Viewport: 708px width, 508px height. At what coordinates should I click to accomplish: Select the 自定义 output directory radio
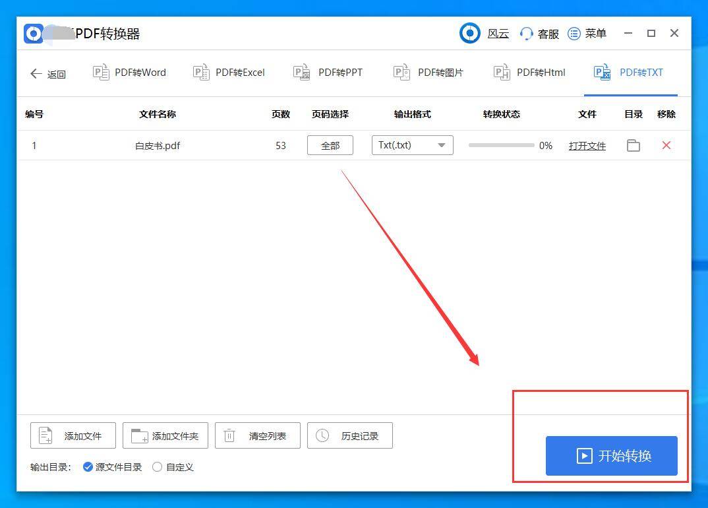(157, 467)
